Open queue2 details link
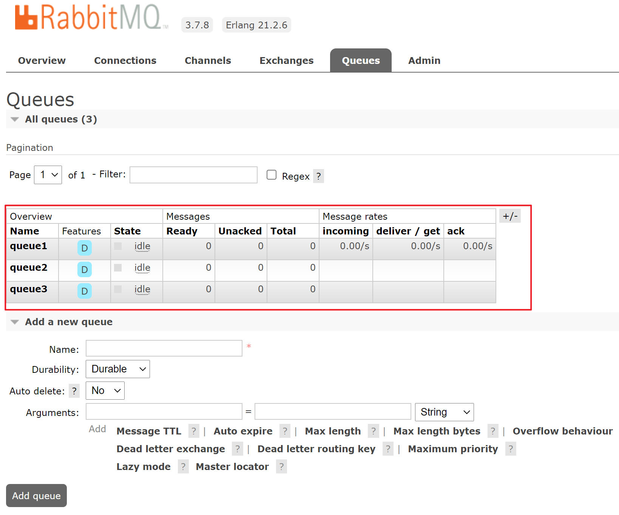Image resolution: width=619 pixels, height=515 pixels. pyautogui.click(x=29, y=268)
